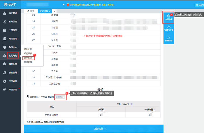Screen dimensions: 204x133
Task: Click the 微信运营 sidebar icon
Action: point(5,64)
